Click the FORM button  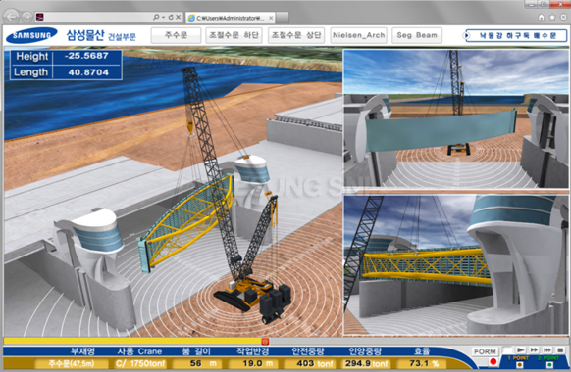click(485, 351)
